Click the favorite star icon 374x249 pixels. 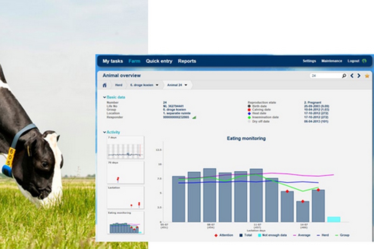click(367, 76)
